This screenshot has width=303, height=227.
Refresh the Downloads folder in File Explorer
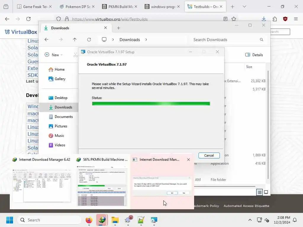tap(89, 40)
